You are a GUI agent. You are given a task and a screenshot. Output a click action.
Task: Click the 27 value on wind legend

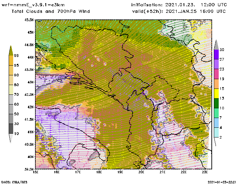[x=222, y=59]
